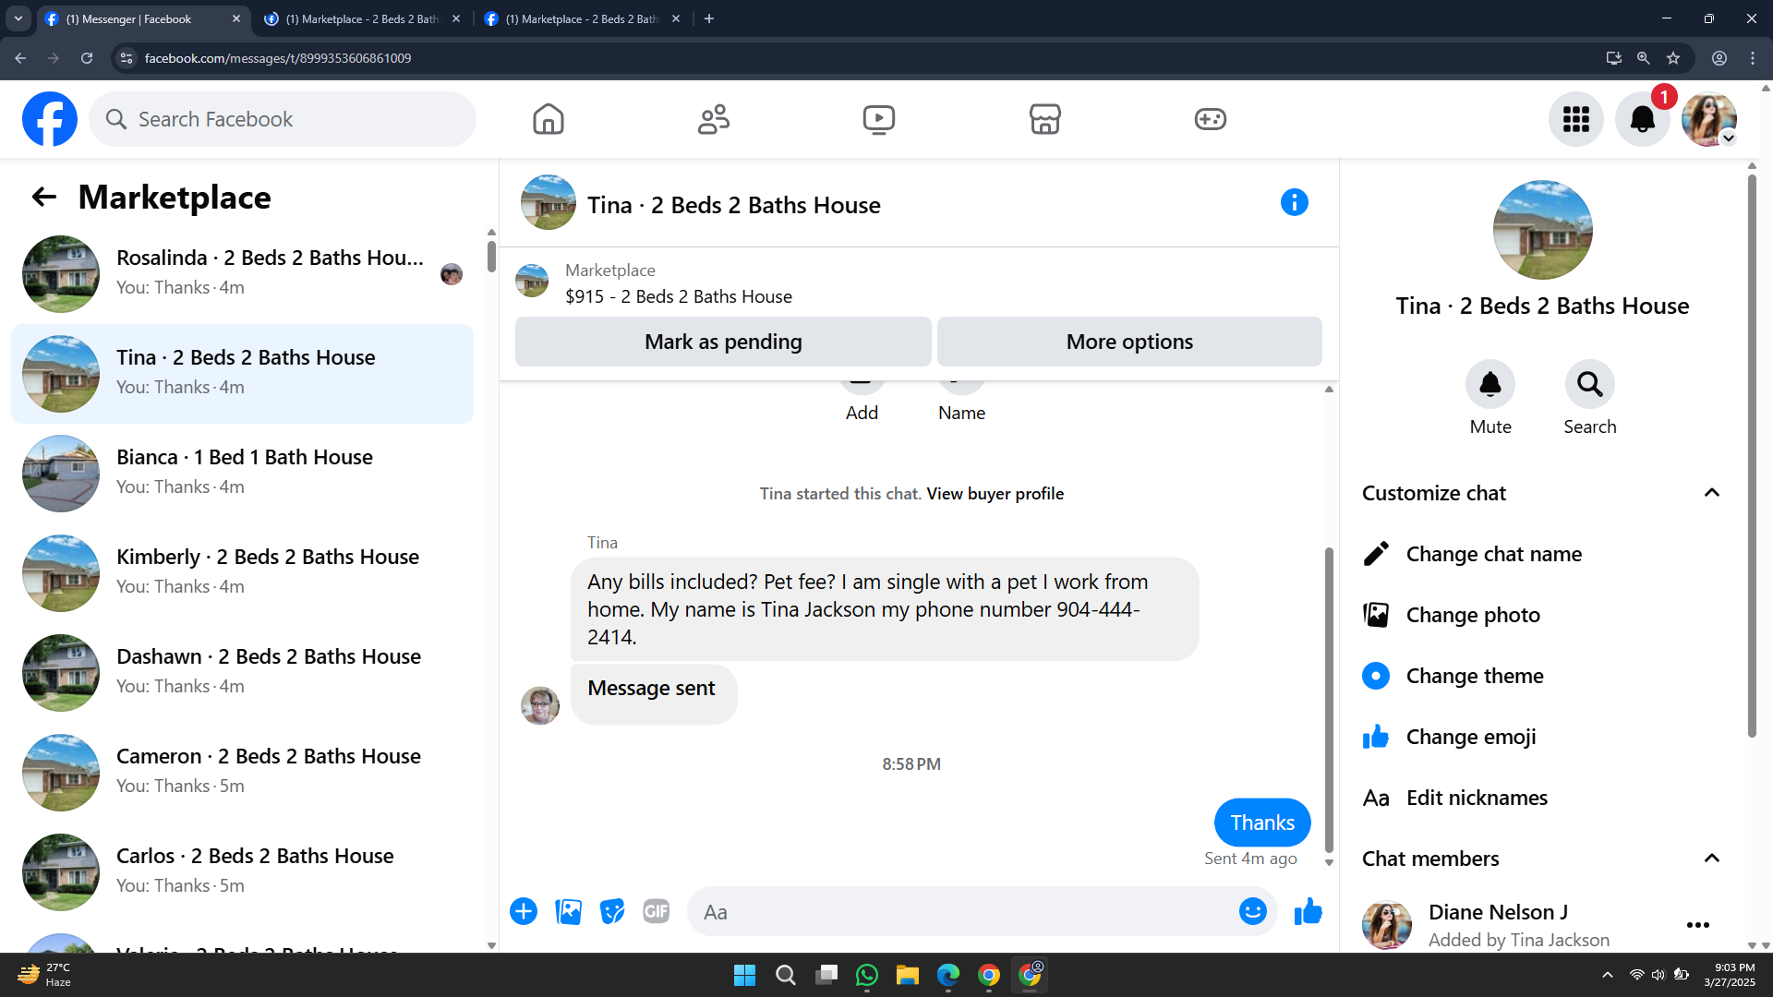Switch to the second Marketplace browser tab
The image size is (1773, 997).
click(362, 18)
